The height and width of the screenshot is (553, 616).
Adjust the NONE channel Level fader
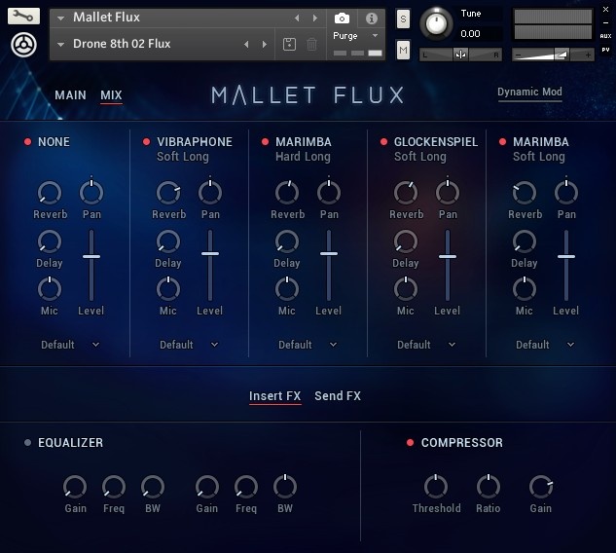coord(91,257)
